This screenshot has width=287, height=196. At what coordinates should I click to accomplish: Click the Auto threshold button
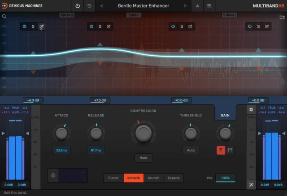pyautogui.click(x=191, y=150)
